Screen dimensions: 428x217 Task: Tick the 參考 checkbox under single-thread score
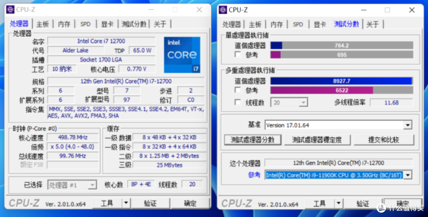238,55
